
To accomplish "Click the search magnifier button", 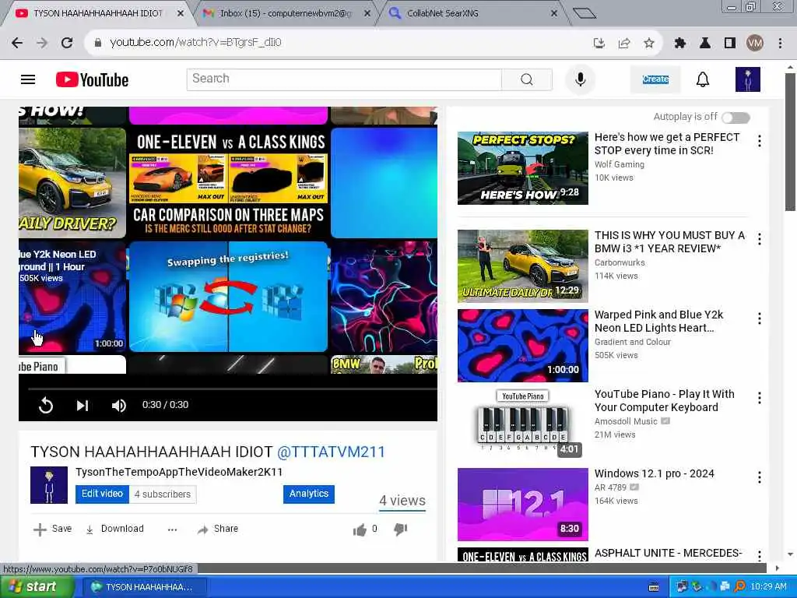I will 527,79.
